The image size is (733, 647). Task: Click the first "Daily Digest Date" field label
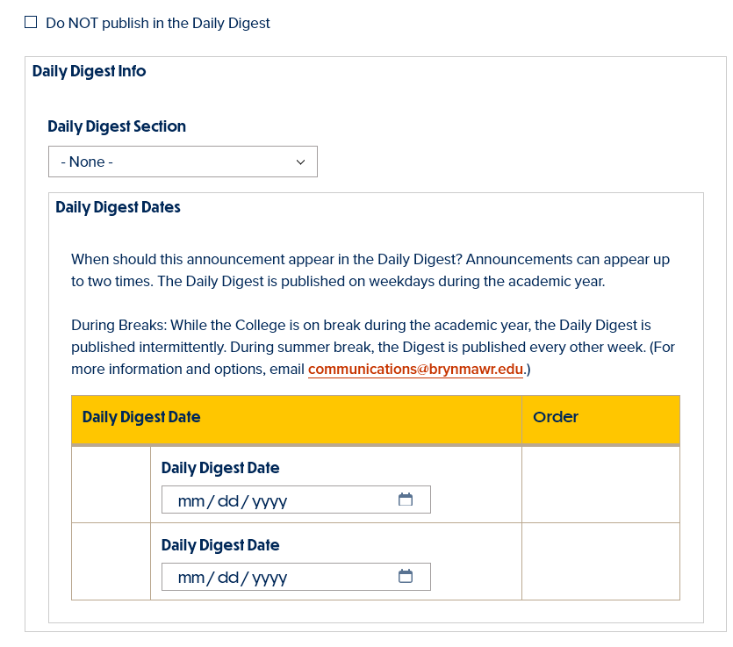219,467
